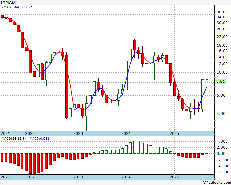This screenshot has width=231, height=185.
Task: Click the 4.00 price axis label
Action: coord(221,114)
